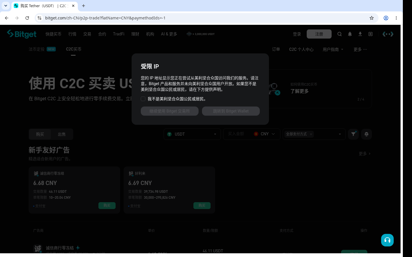Click 更多 beside 新手友好广告
The height and width of the screenshot is (257, 412).
(x=365, y=154)
